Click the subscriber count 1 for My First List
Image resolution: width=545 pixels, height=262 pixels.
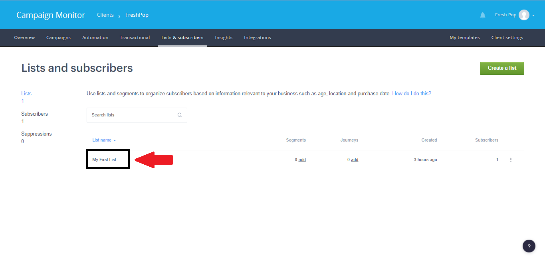pos(497,160)
